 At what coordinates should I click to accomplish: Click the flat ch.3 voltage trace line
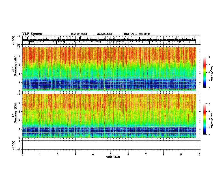pyautogui.click(x=109, y=145)
